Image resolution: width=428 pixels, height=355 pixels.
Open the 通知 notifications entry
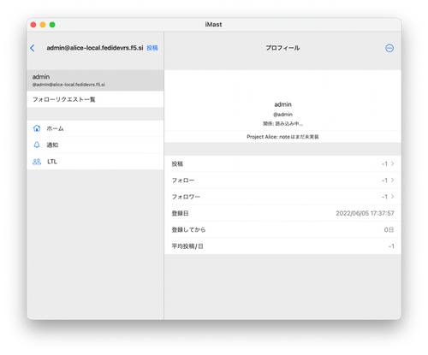(x=95, y=145)
